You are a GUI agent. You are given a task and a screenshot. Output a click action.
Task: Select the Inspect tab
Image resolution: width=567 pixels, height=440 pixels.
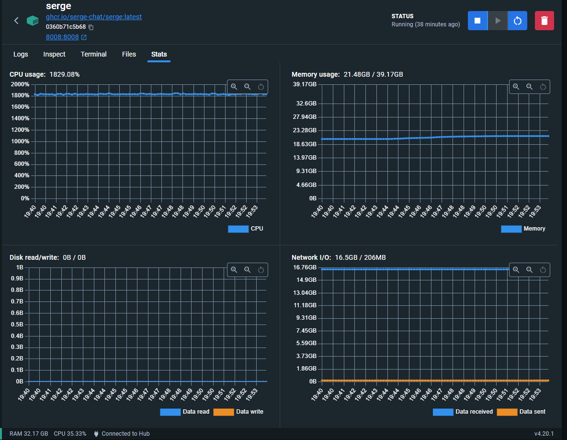(54, 54)
